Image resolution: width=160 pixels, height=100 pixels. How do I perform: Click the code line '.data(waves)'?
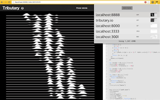click(x=114, y=91)
